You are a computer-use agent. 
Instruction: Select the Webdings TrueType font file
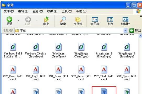point(58,50)
